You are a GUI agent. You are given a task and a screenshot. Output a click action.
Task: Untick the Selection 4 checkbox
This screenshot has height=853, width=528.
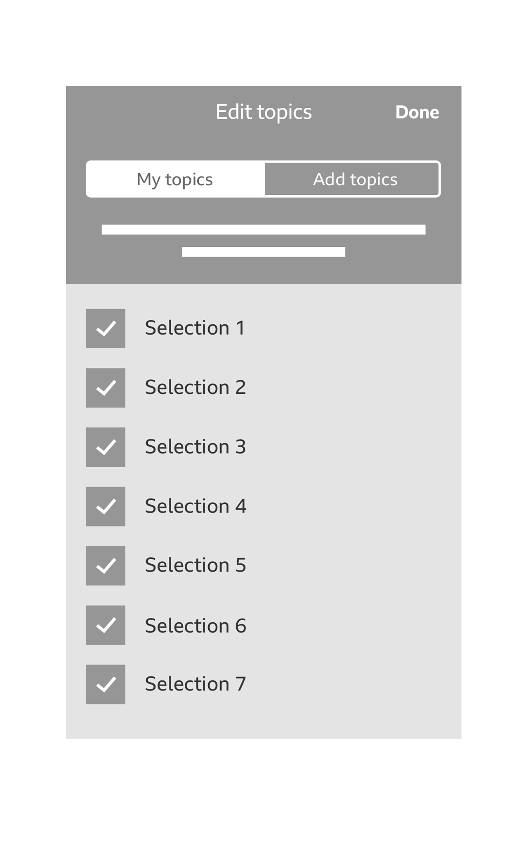click(x=106, y=506)
